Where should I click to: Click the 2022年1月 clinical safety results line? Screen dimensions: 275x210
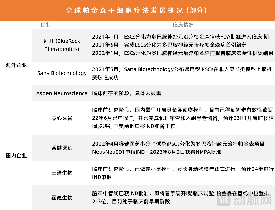click(x=182, y=53)
